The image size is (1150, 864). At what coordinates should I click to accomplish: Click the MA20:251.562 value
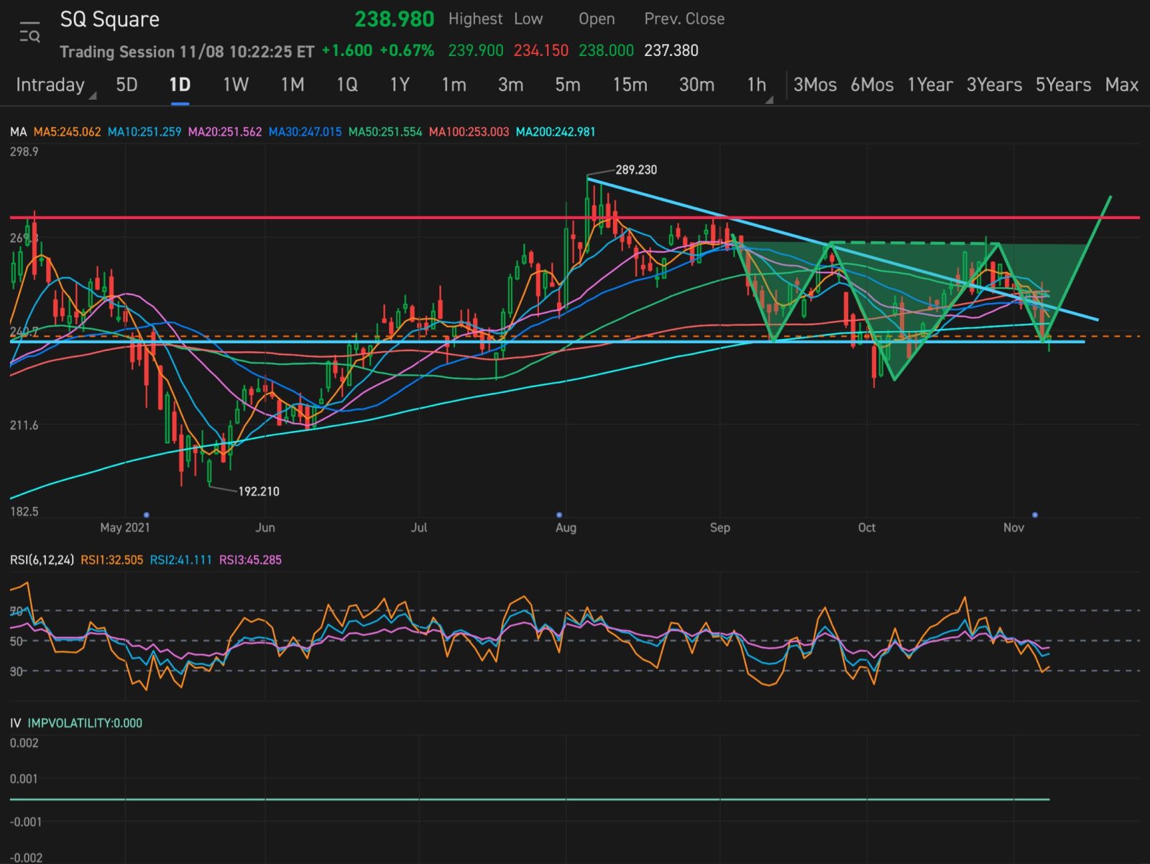[225, 132]
